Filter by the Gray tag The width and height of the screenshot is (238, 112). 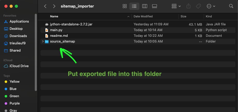13,110
